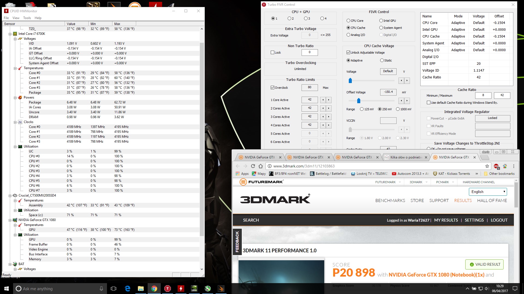Switch to Chrome from the taskbar
Screen dimensions: 524x294
(x=154, y=289)
